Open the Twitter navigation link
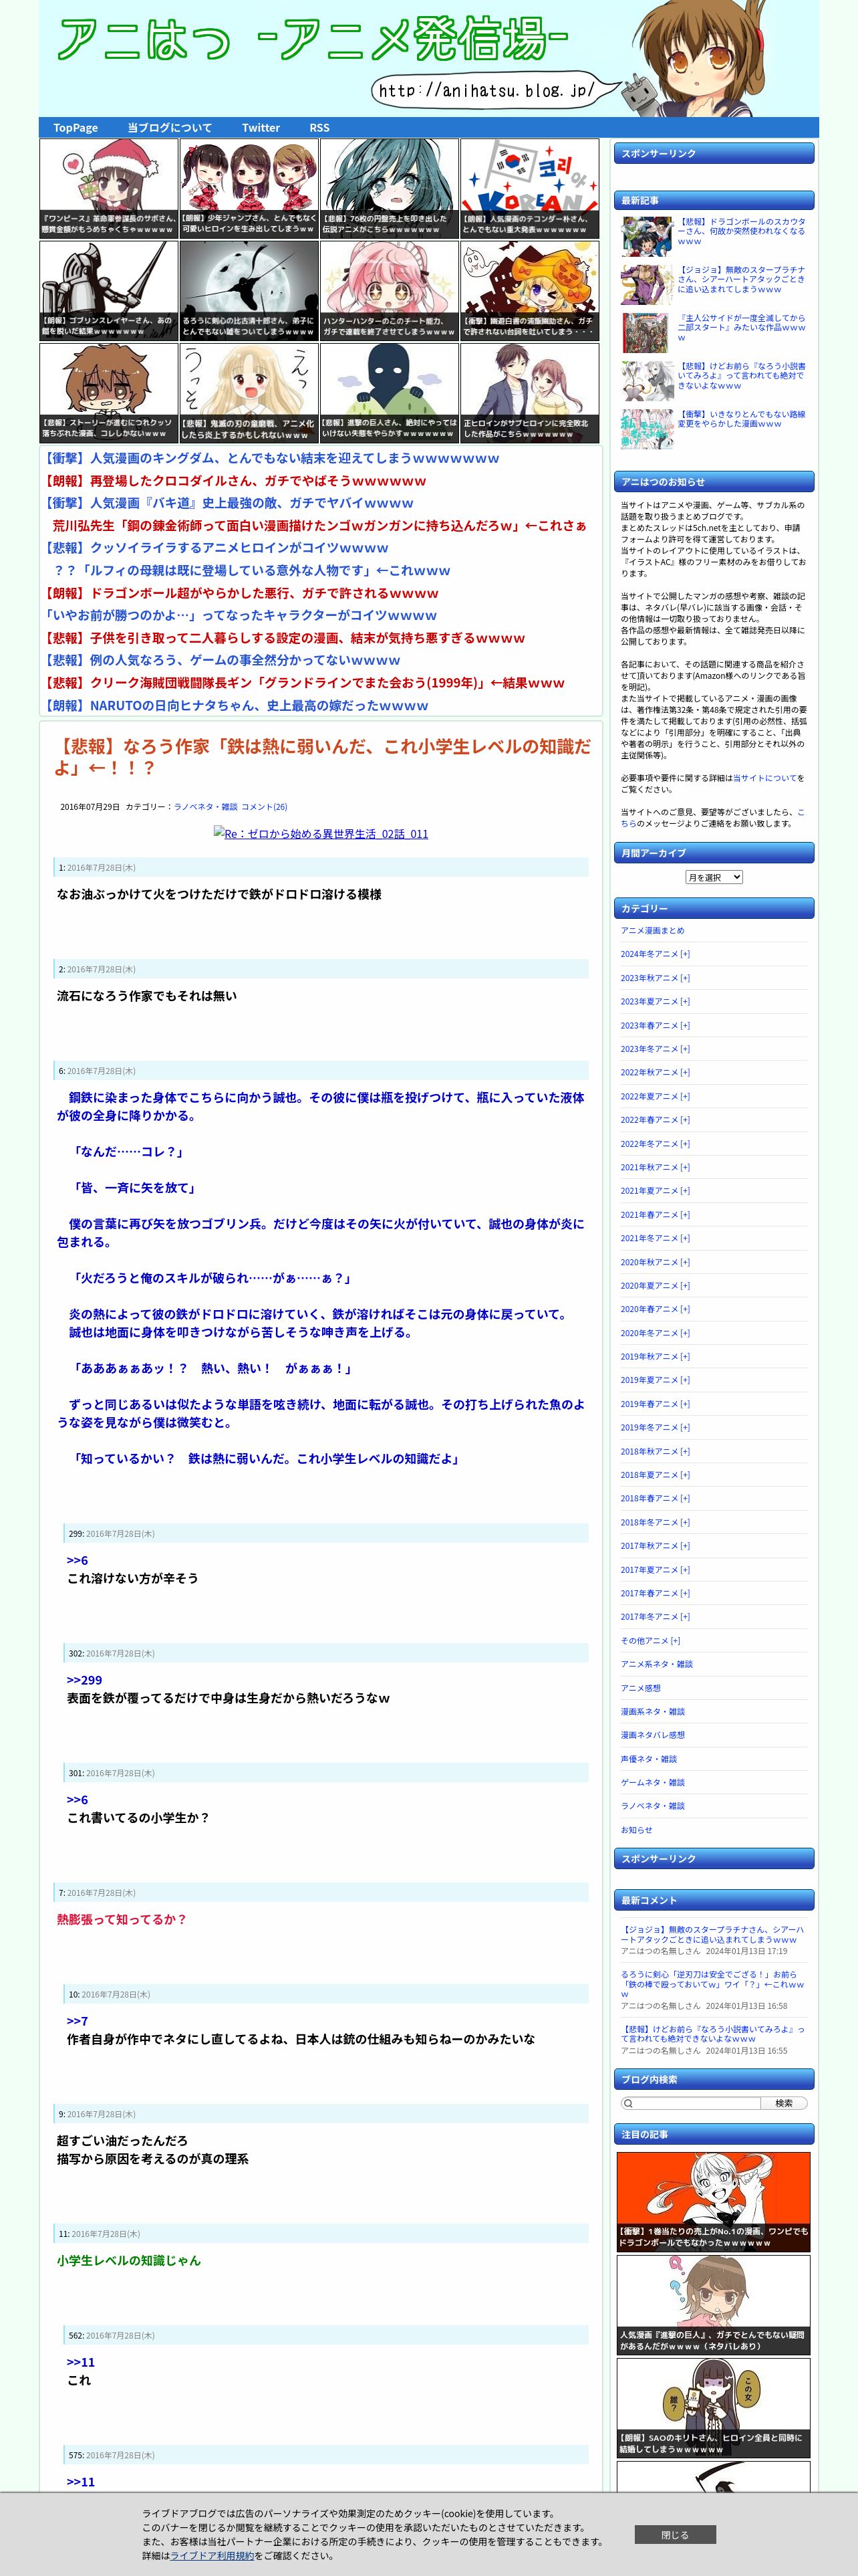The image size is (858, 2576). 261,128
